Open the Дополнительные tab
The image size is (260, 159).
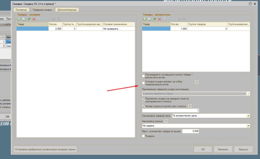(x=67, y=10)
